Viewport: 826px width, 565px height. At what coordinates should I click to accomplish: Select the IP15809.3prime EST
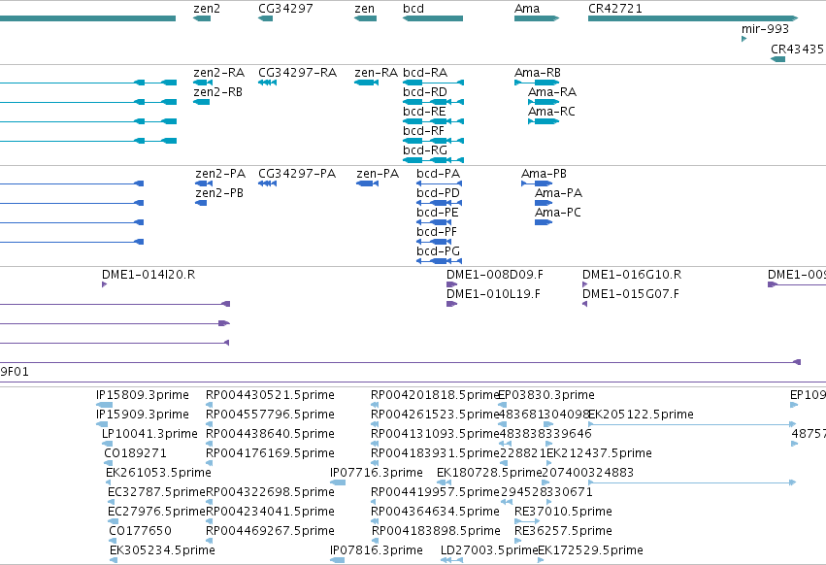point(104,405)
